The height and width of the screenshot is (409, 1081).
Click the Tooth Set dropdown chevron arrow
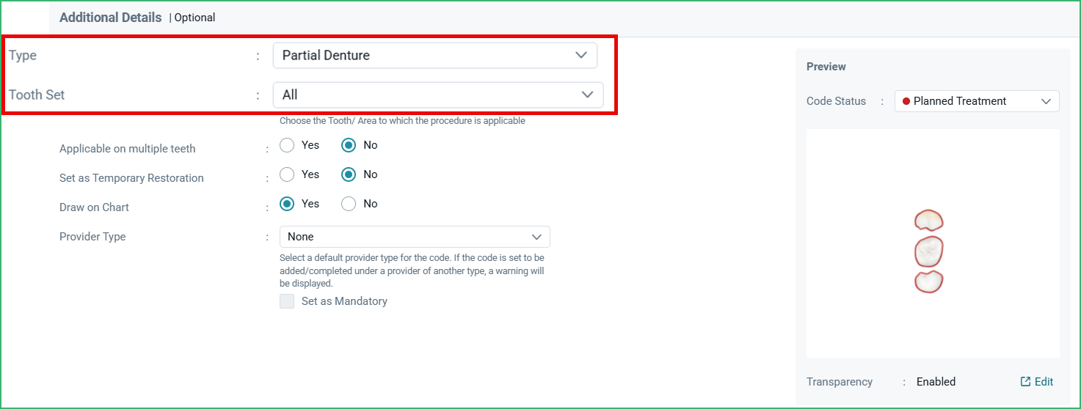587,95
